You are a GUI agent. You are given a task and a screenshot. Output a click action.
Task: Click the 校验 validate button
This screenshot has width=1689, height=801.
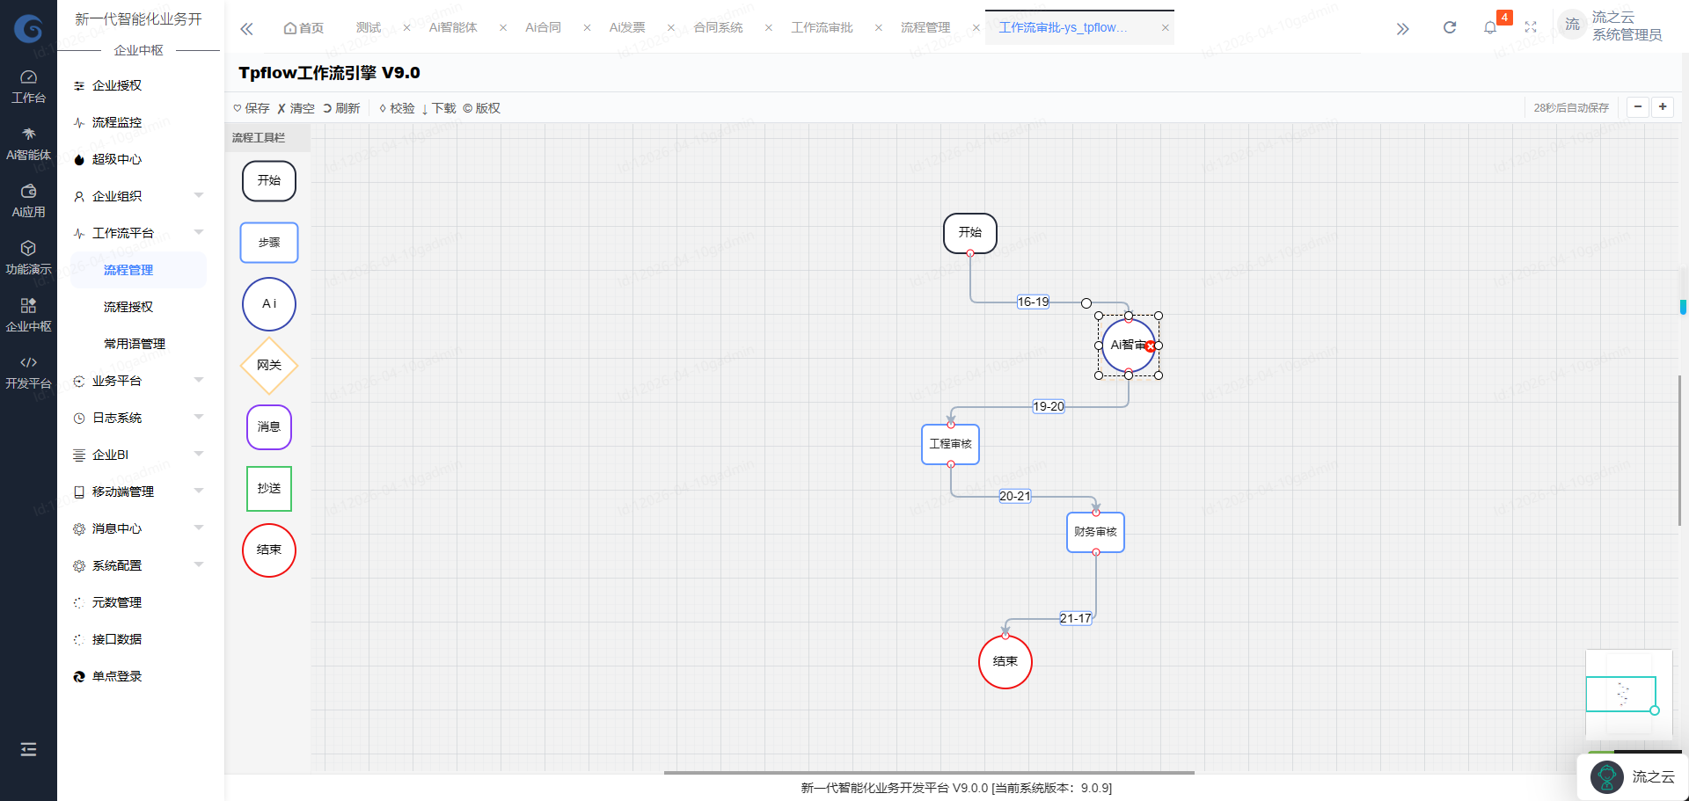click(397, 108)
